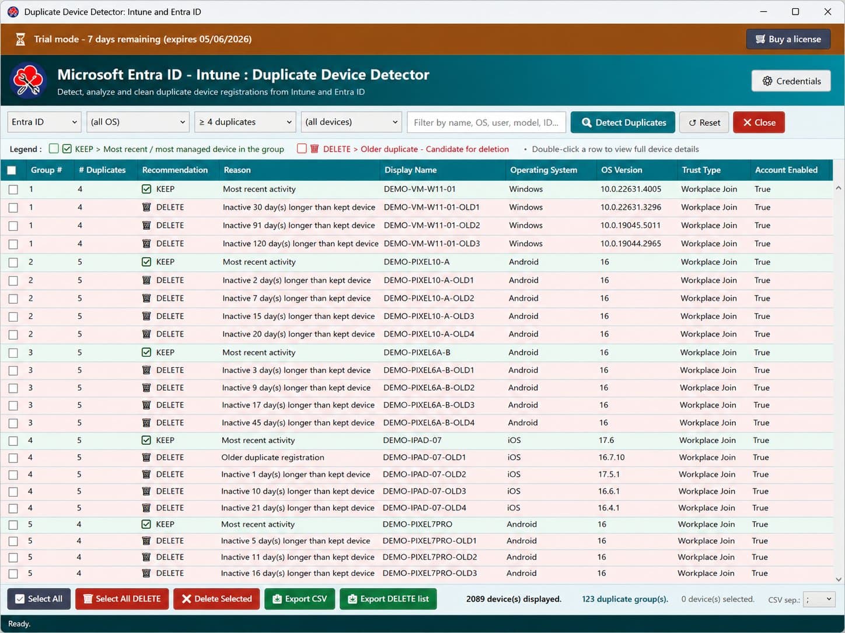Click the trash icon for DEMO-IPAD-07-OLD1
The height and width of the screenshot is (633, 845).
[146, 458]
